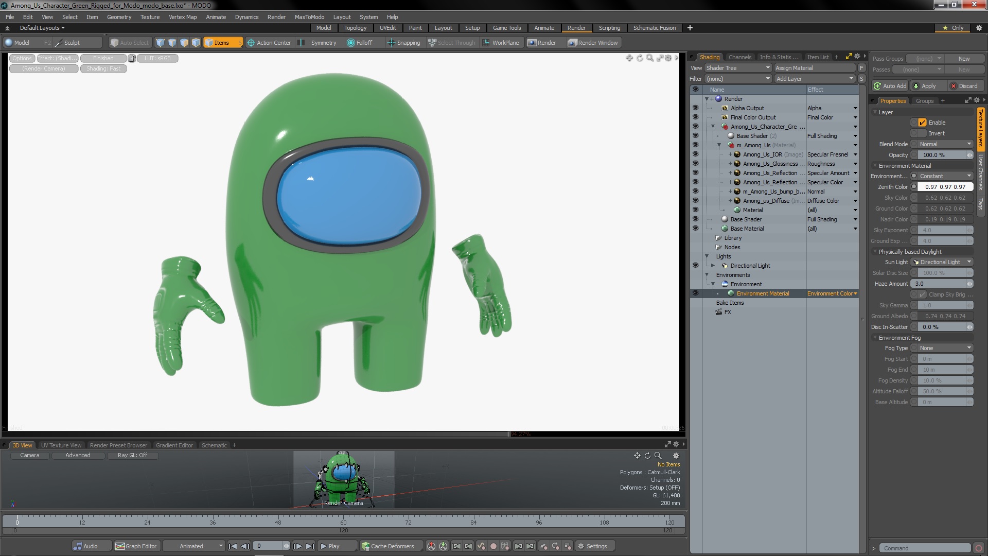Image resolution: width=988 pixels, height=556 pixels.
Task: Click the Zenith Color value field
Action: [945, 187]
